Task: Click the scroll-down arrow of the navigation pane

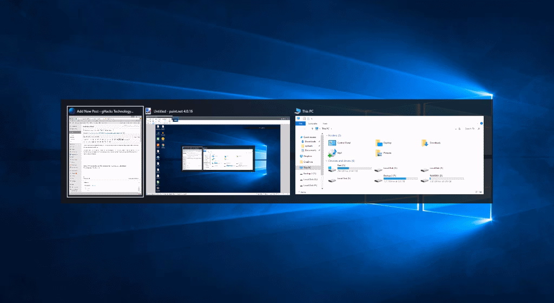Action: pos(322,189)
